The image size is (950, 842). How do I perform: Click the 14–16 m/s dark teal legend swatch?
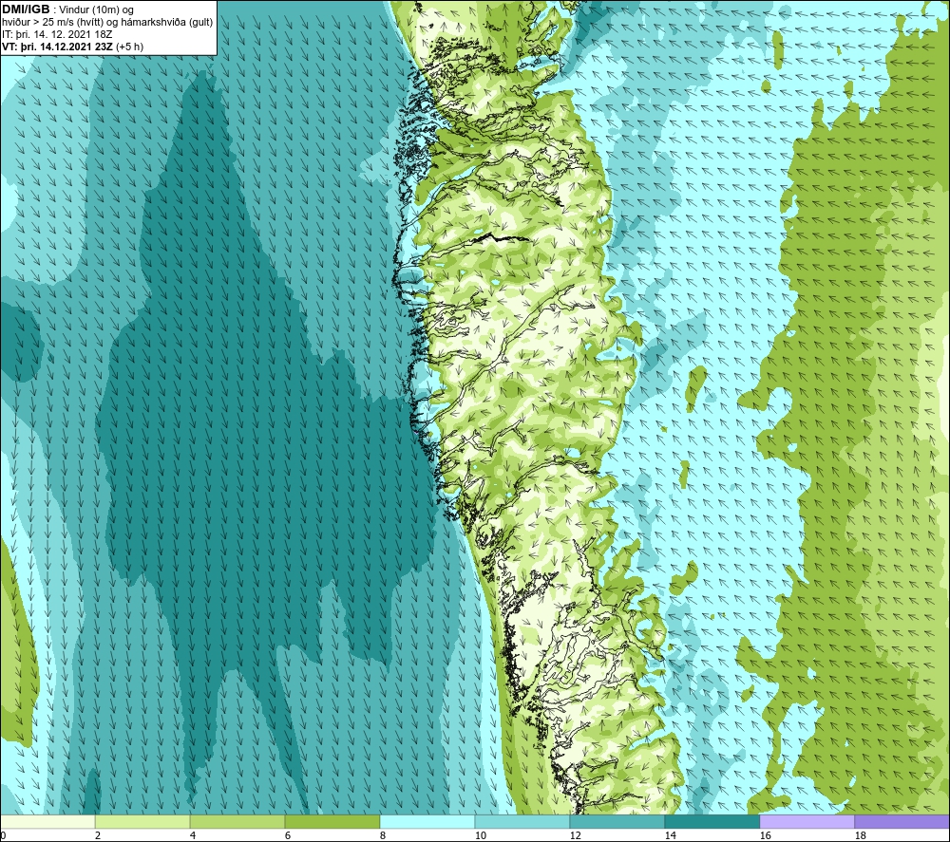pyautogui.click(x=712, y=822)
